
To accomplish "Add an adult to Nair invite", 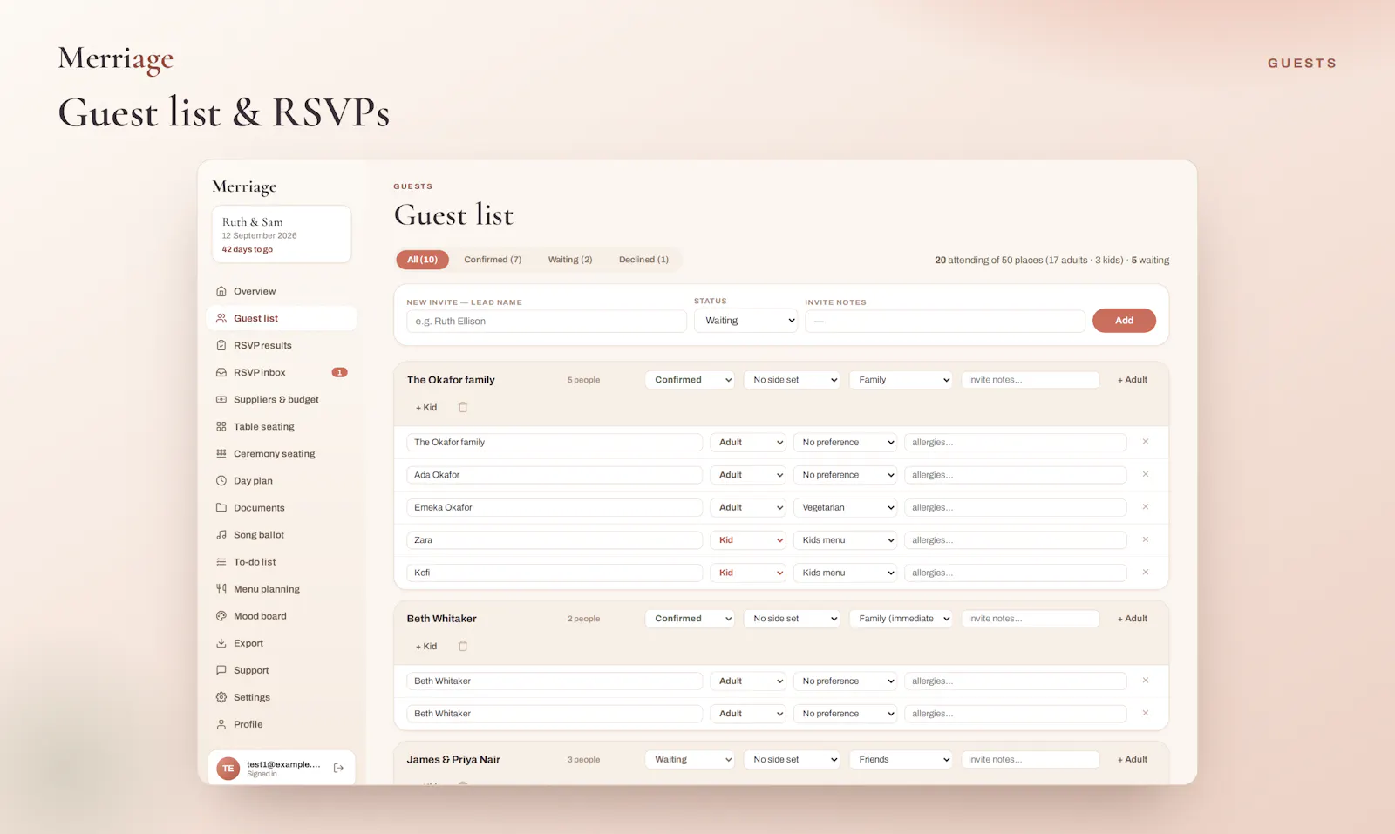I will pos(1133,760).
